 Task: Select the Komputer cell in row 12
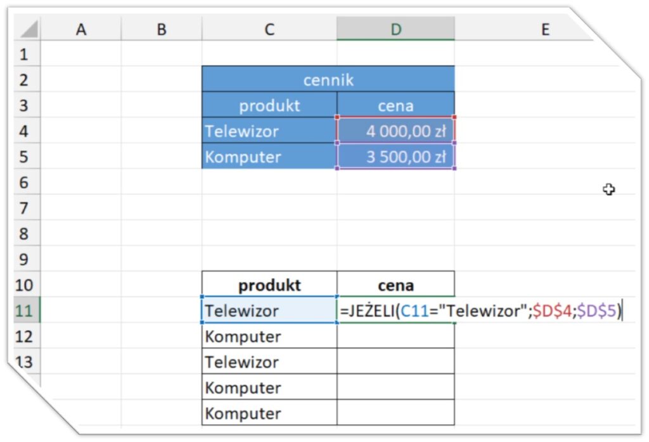point(269,336)
